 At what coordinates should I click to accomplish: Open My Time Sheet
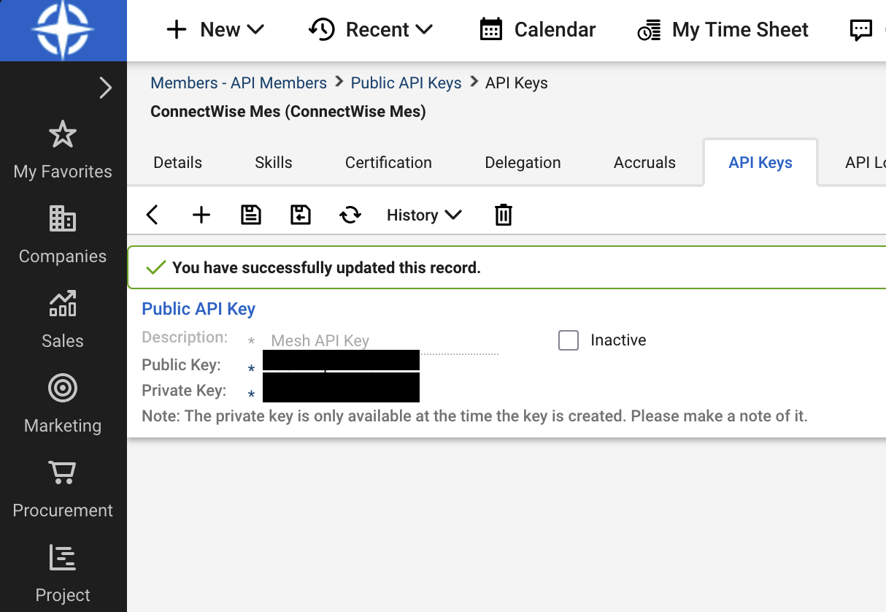723,30
